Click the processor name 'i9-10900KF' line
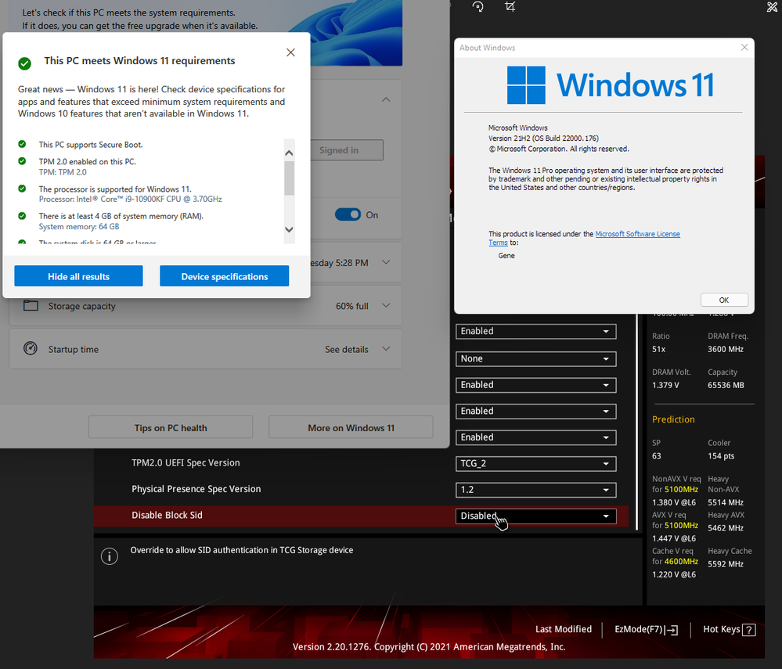This screenshot has height=669, width=782. (131, 199)
